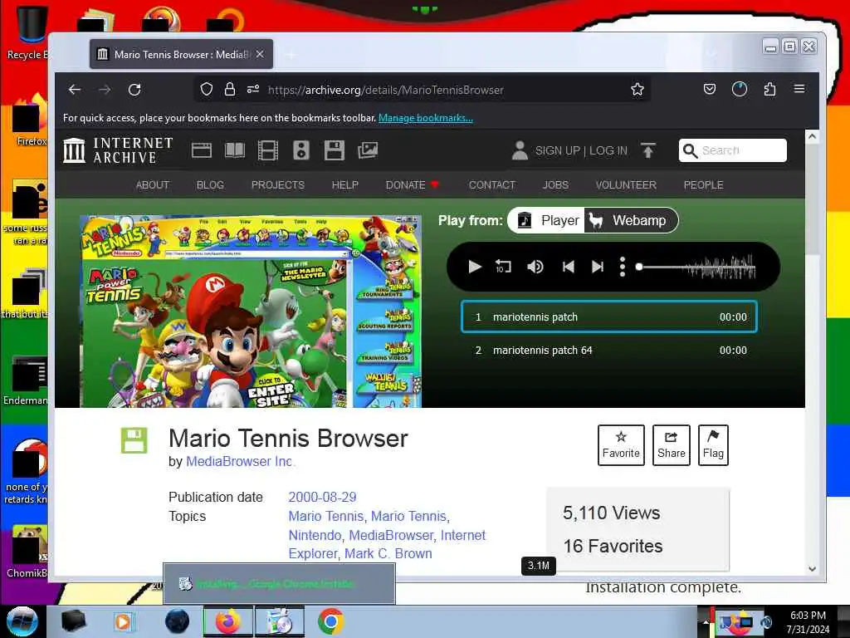Open the Windows Start button
Image resolution: width=850 pixels, height=638 pixels.
[x=22, y=621]
